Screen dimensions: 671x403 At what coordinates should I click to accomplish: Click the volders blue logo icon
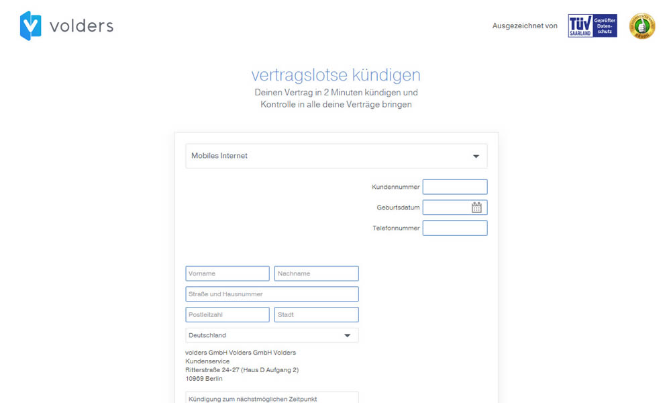click(30, 26)
